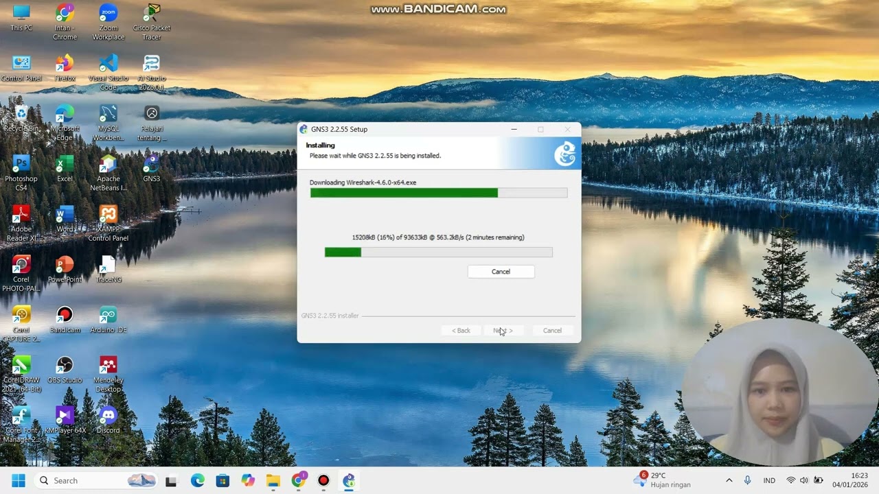Open Microsoft Store on the taskbar
This screenshot has width=879, height=494.
[222, 481]
